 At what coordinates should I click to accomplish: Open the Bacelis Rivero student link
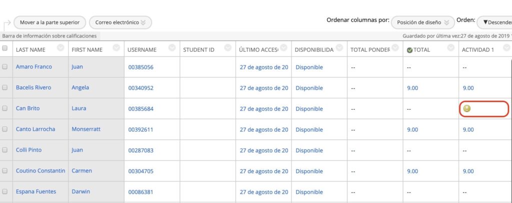pyautogui.click(x=33, y=88)
